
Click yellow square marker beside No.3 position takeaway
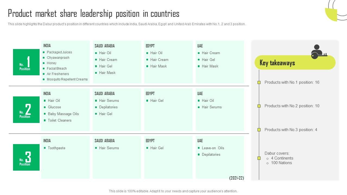click(x=259, y=130)
